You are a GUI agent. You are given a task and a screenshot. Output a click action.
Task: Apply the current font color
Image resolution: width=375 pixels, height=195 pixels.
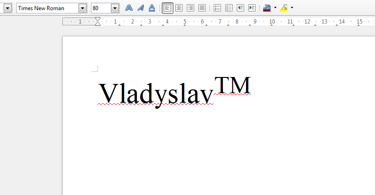[267, 8]
